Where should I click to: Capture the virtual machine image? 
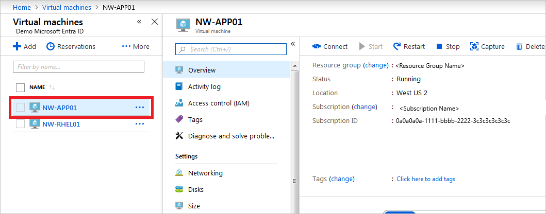click(x=487, y=46)
